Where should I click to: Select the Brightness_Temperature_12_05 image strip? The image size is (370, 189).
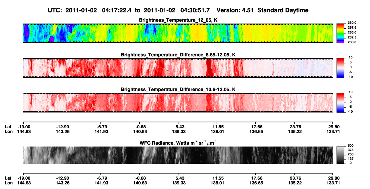coord(178,33)
